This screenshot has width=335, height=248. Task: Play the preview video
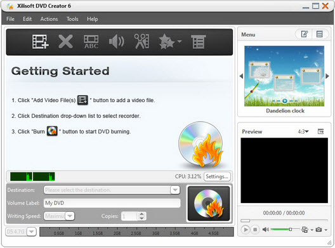tap(246, 230)
